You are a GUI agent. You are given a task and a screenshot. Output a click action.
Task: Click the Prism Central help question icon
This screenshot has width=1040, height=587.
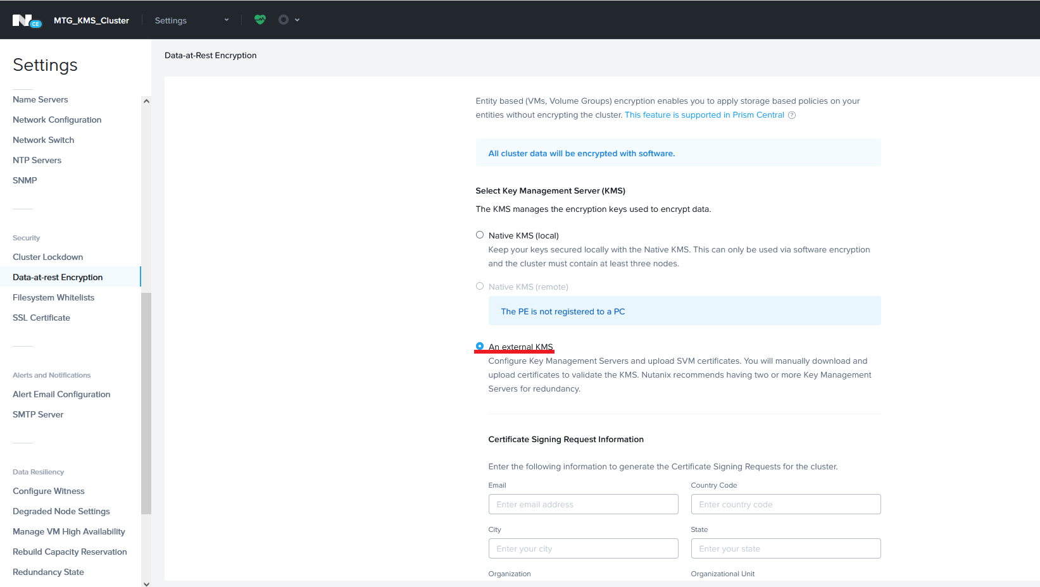click(x=792, y=115)
